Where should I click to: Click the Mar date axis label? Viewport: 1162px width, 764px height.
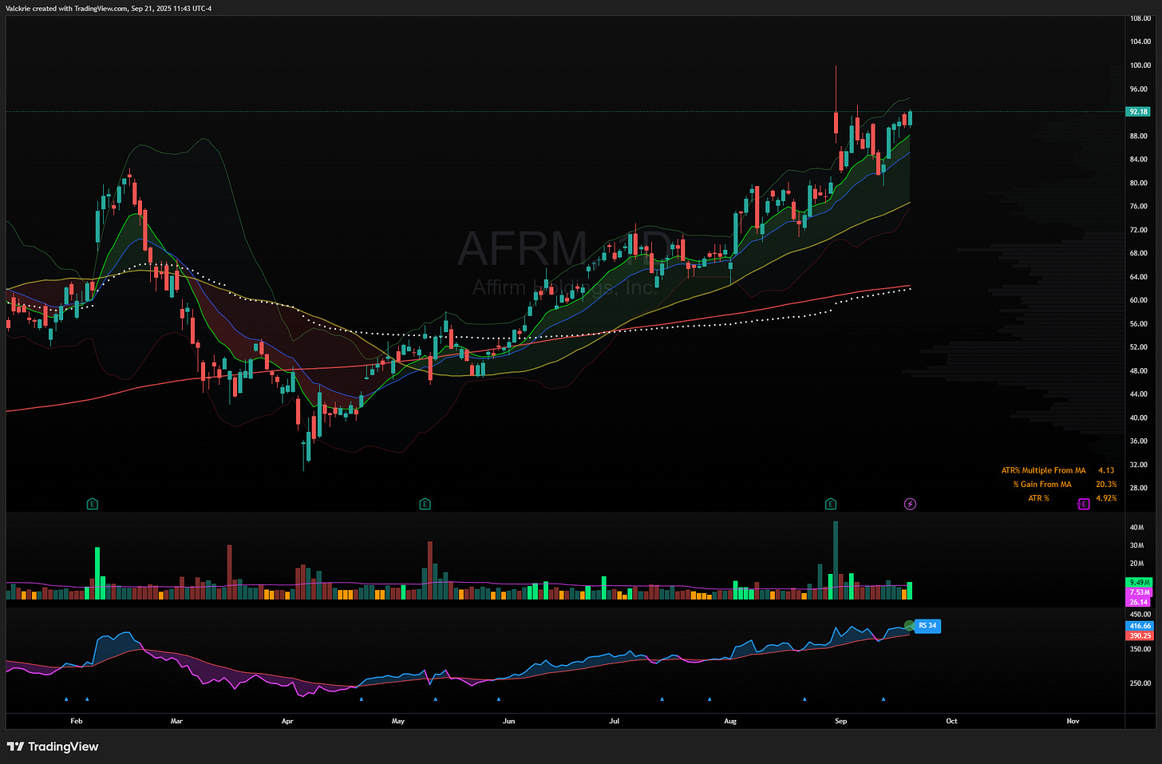tap(176, 721)
